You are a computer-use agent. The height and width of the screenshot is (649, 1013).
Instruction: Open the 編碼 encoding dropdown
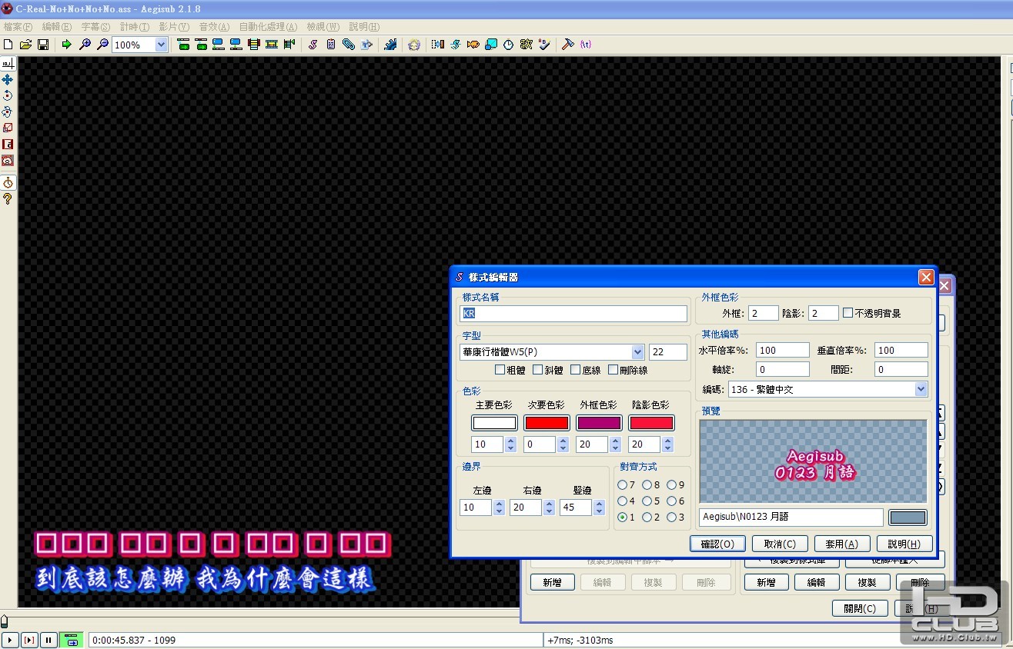pos(921,390)
